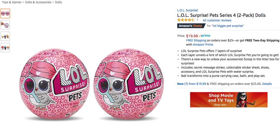280x122 pixels.
Task: Open the 42 customer reviews link
Action: point(217,20)
